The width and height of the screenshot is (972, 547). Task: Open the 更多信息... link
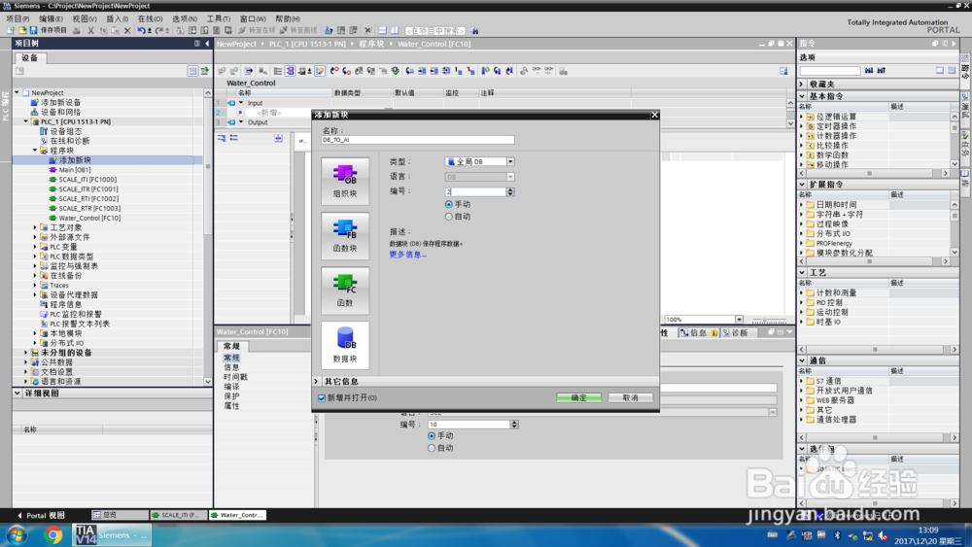click(x=408, y=255)
